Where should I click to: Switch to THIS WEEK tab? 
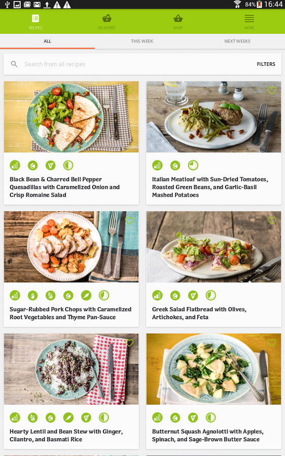[x=142, y=42]
